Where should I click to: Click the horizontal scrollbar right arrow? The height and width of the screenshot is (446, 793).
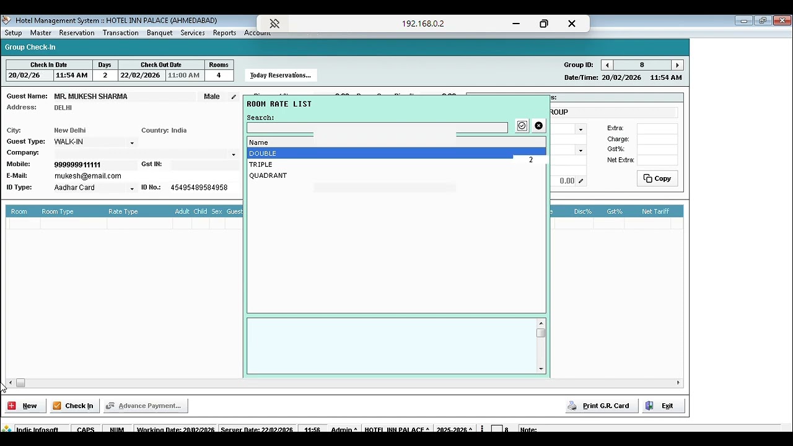678,383
